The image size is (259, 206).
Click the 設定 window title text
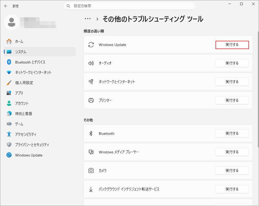coord(16,6)
